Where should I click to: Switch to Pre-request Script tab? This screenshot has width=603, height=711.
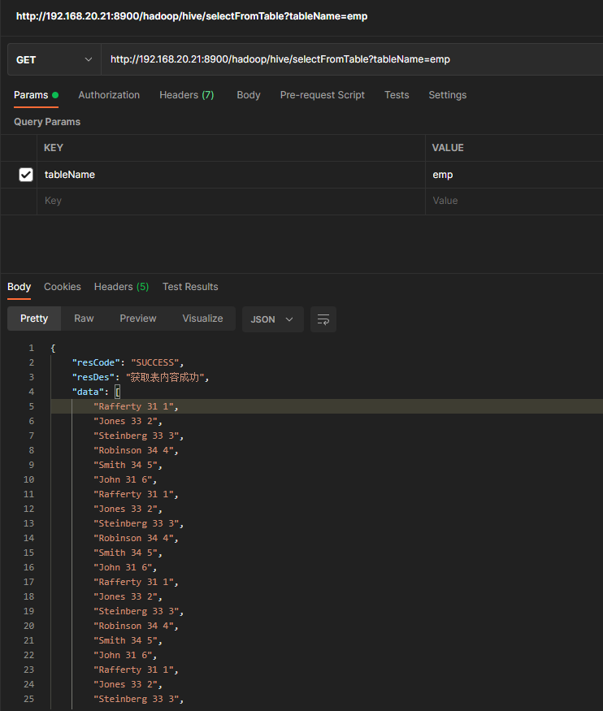[323, 95]
